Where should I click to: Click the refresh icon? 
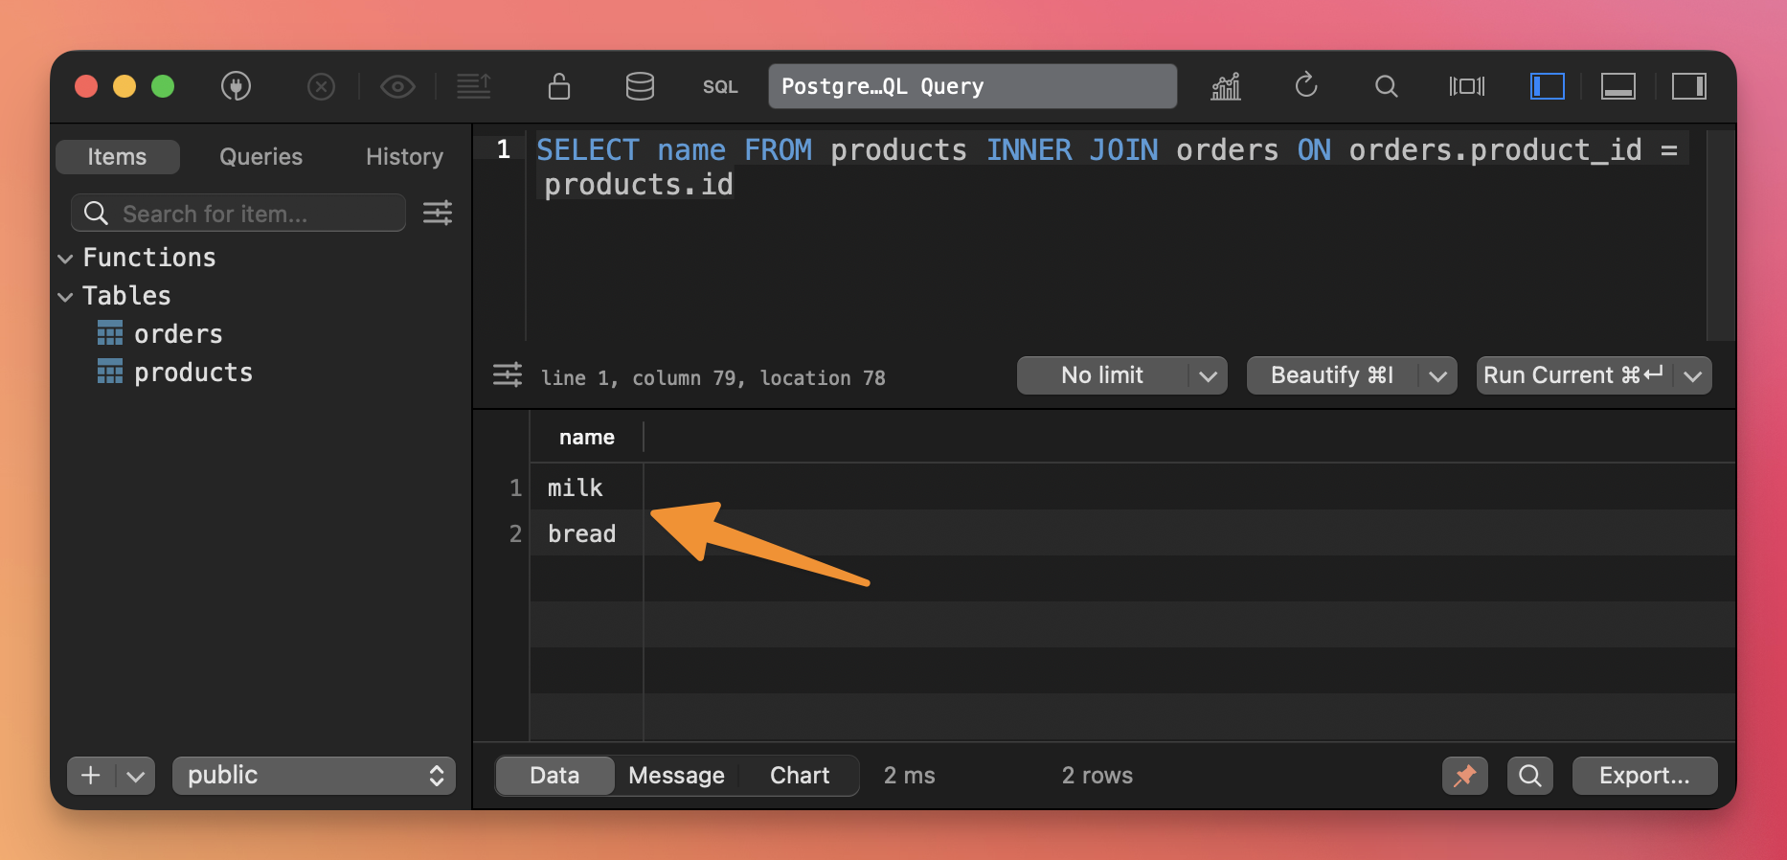pyautogui.click(x=1306, y=86)
